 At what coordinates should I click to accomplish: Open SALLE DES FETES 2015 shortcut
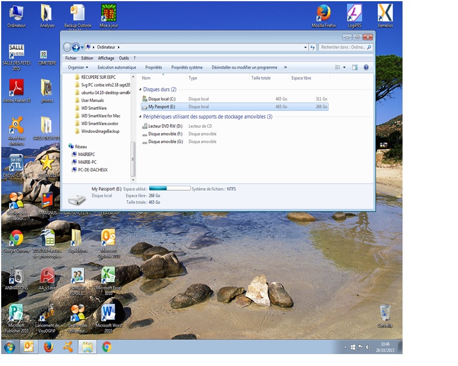(x=16, y=57)
